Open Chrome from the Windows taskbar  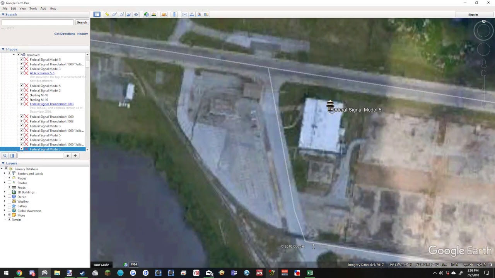coord(19,273)
